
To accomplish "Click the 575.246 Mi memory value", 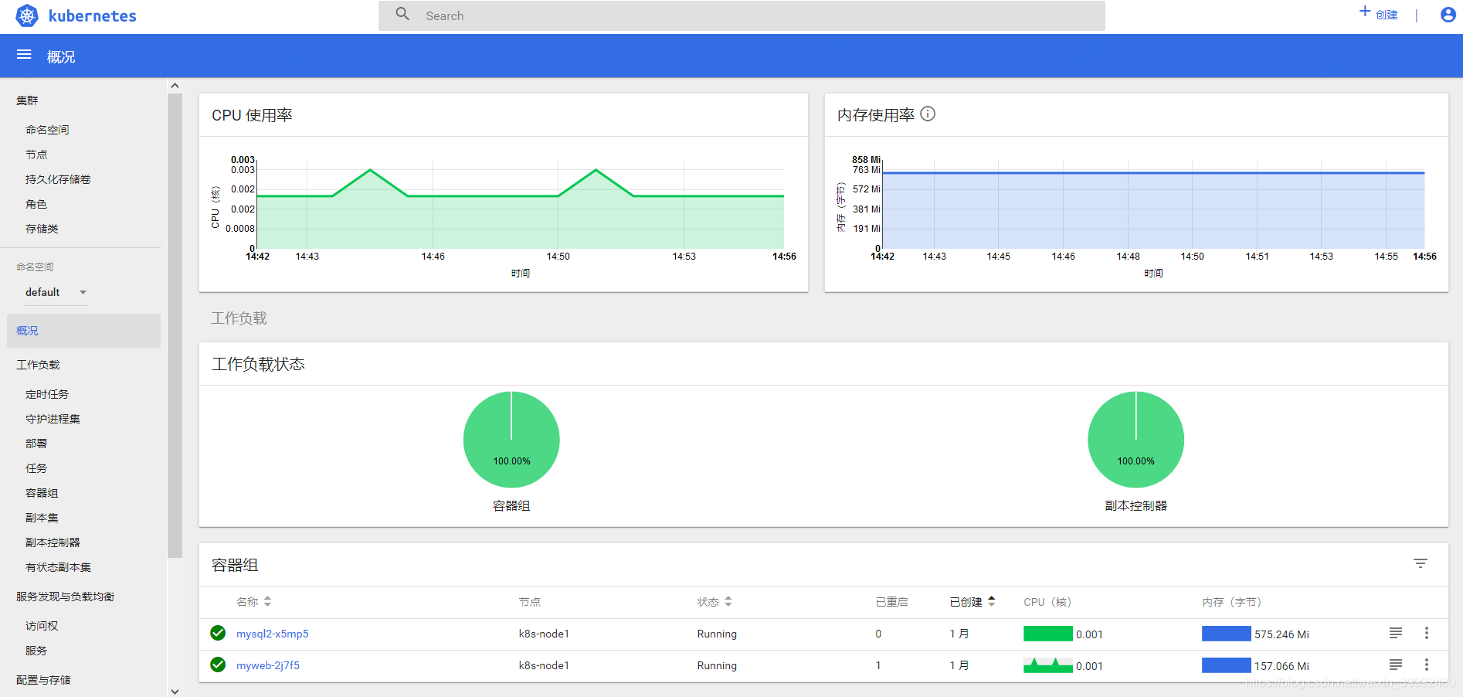I will 1281,634.
